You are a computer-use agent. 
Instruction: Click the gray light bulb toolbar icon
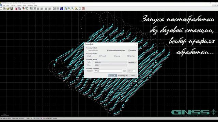[x=80, y=8]
